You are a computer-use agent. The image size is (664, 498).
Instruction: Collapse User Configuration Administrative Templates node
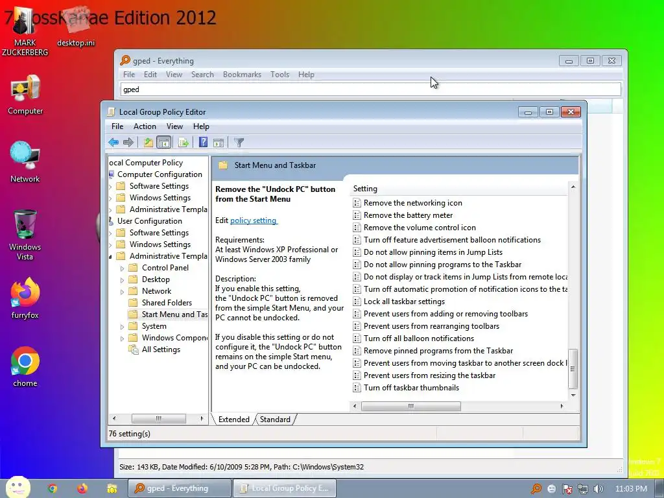[x=110, y=256]
